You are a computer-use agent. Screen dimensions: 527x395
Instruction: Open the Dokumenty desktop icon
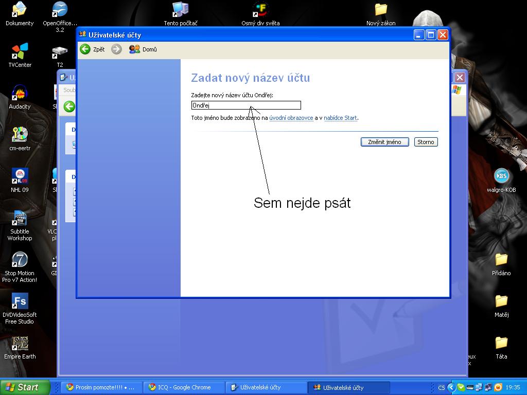(x=20, y=14)
